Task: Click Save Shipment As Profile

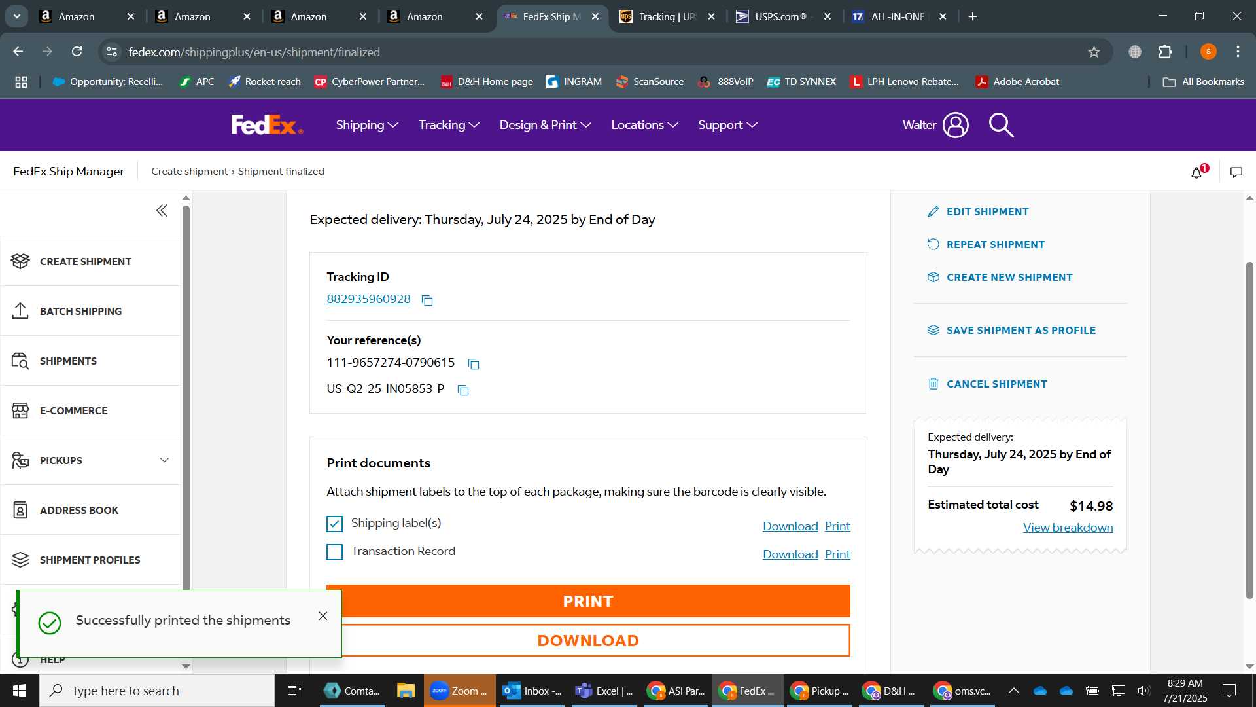Action: point(1011,331)
